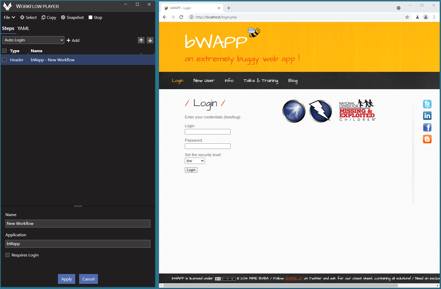The image size is (441, 289).
Task: Click the Cancel button
Action: click(x=88, y=279)
